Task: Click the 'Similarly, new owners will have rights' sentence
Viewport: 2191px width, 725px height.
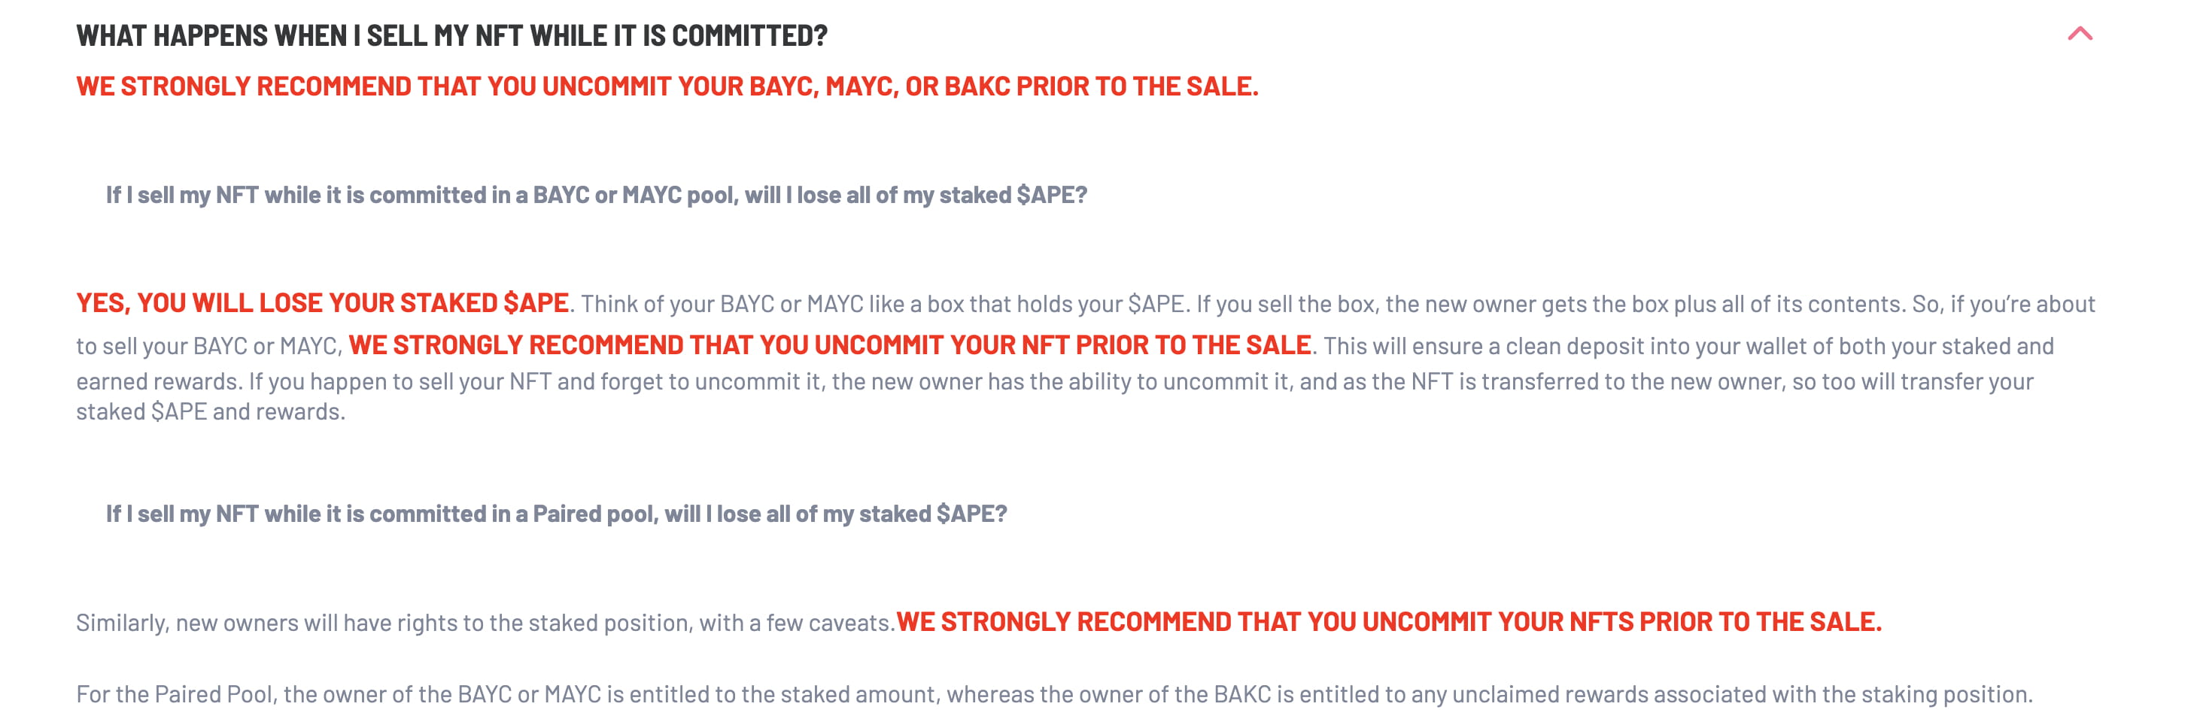Action: pyautogui.click(x=485, y=622)
